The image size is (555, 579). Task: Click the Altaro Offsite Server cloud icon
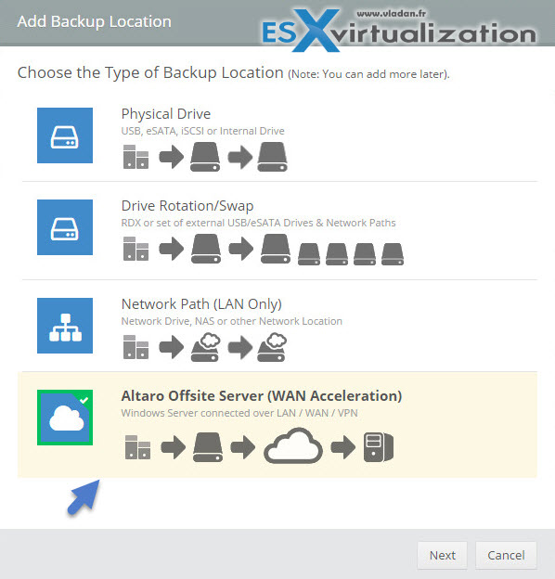point(65,418)
